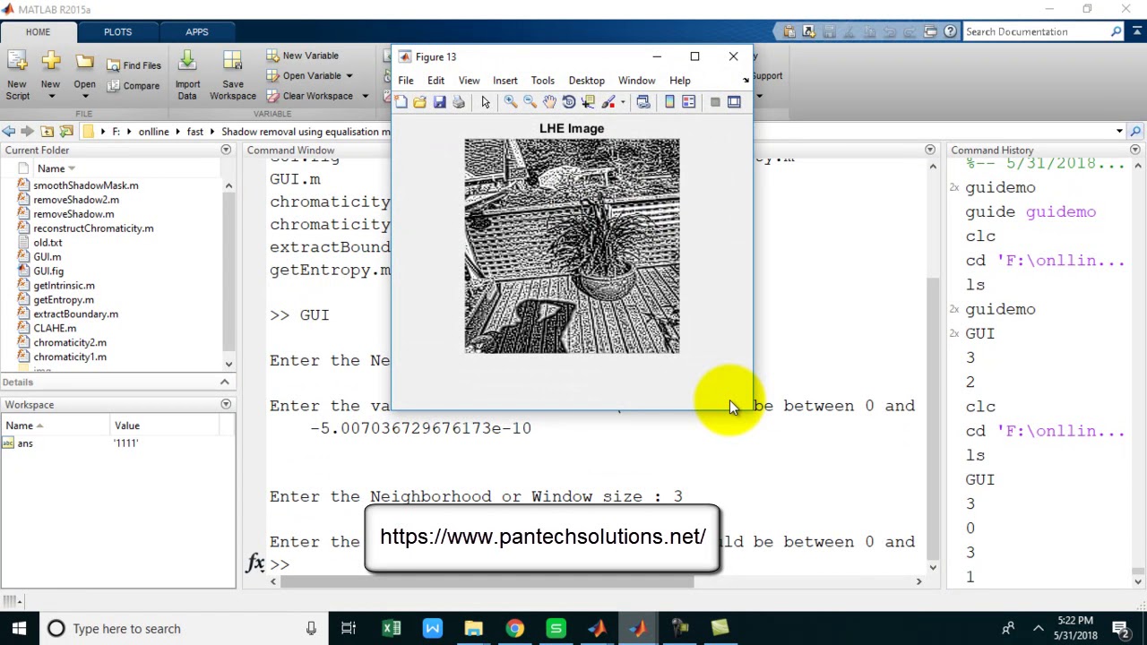Select the Brush data tool
Image resolution: width=1147 pixels, height=645 pixels.
coord(608,102)
